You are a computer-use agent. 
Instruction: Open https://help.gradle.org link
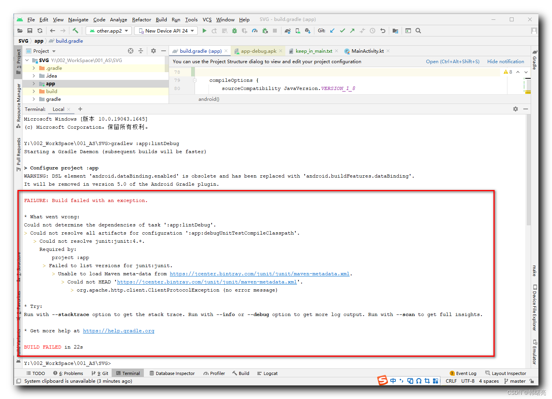pyautogui.click(x=119, y=331)
